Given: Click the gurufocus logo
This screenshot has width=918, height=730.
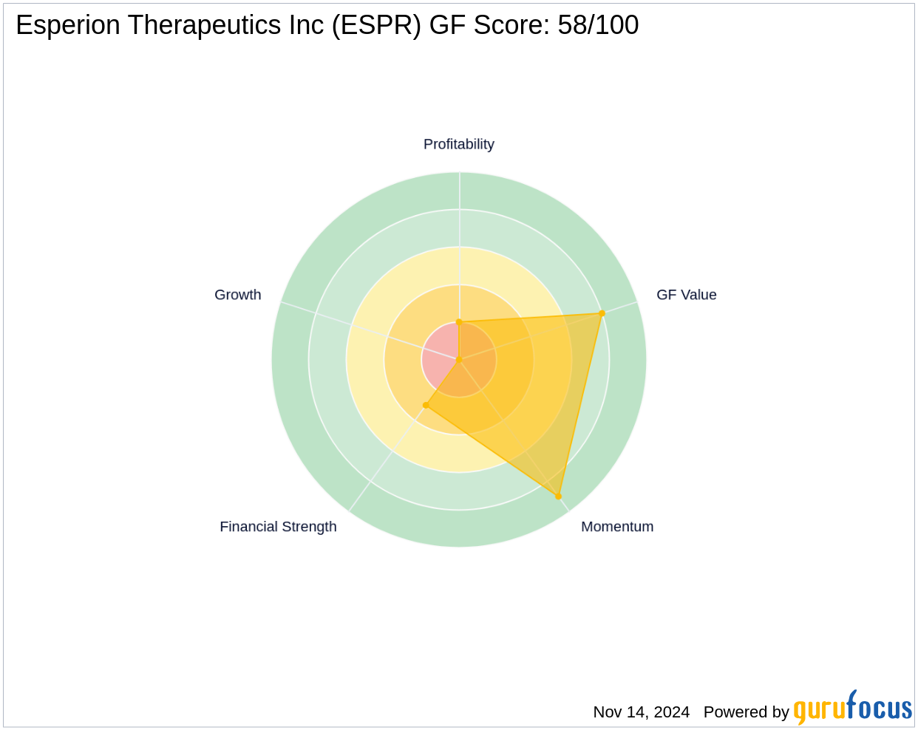Looking at the screenshot, I should [x=852, y=709].
